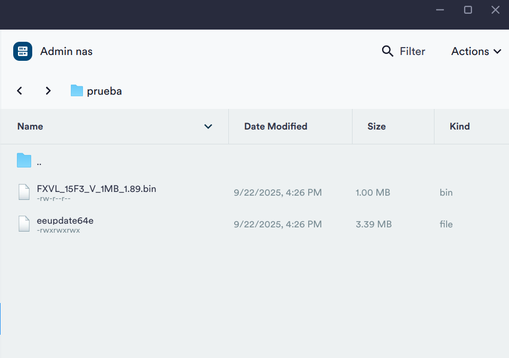Image resolution: width=509 pixels, height=358 pixels.
Task: Click the eeupdate64e file icon
Action: 24,224
